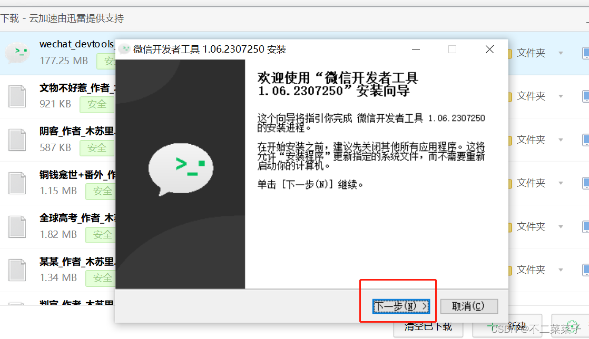The image size is (589, 339).
Task: Select file name 全球高考_作者
Action: click(x=77, y=218)
